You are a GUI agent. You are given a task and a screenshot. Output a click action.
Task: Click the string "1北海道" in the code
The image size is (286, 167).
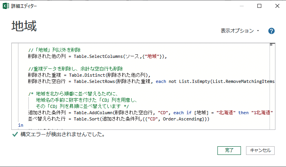tap(262, 113)
